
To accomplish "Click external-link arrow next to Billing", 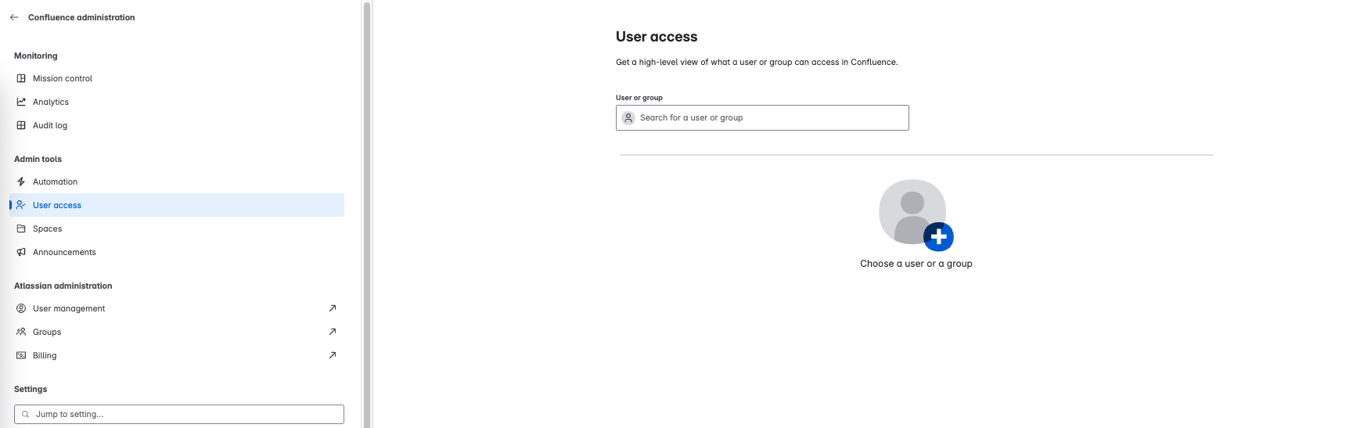I will pos(333,355).
